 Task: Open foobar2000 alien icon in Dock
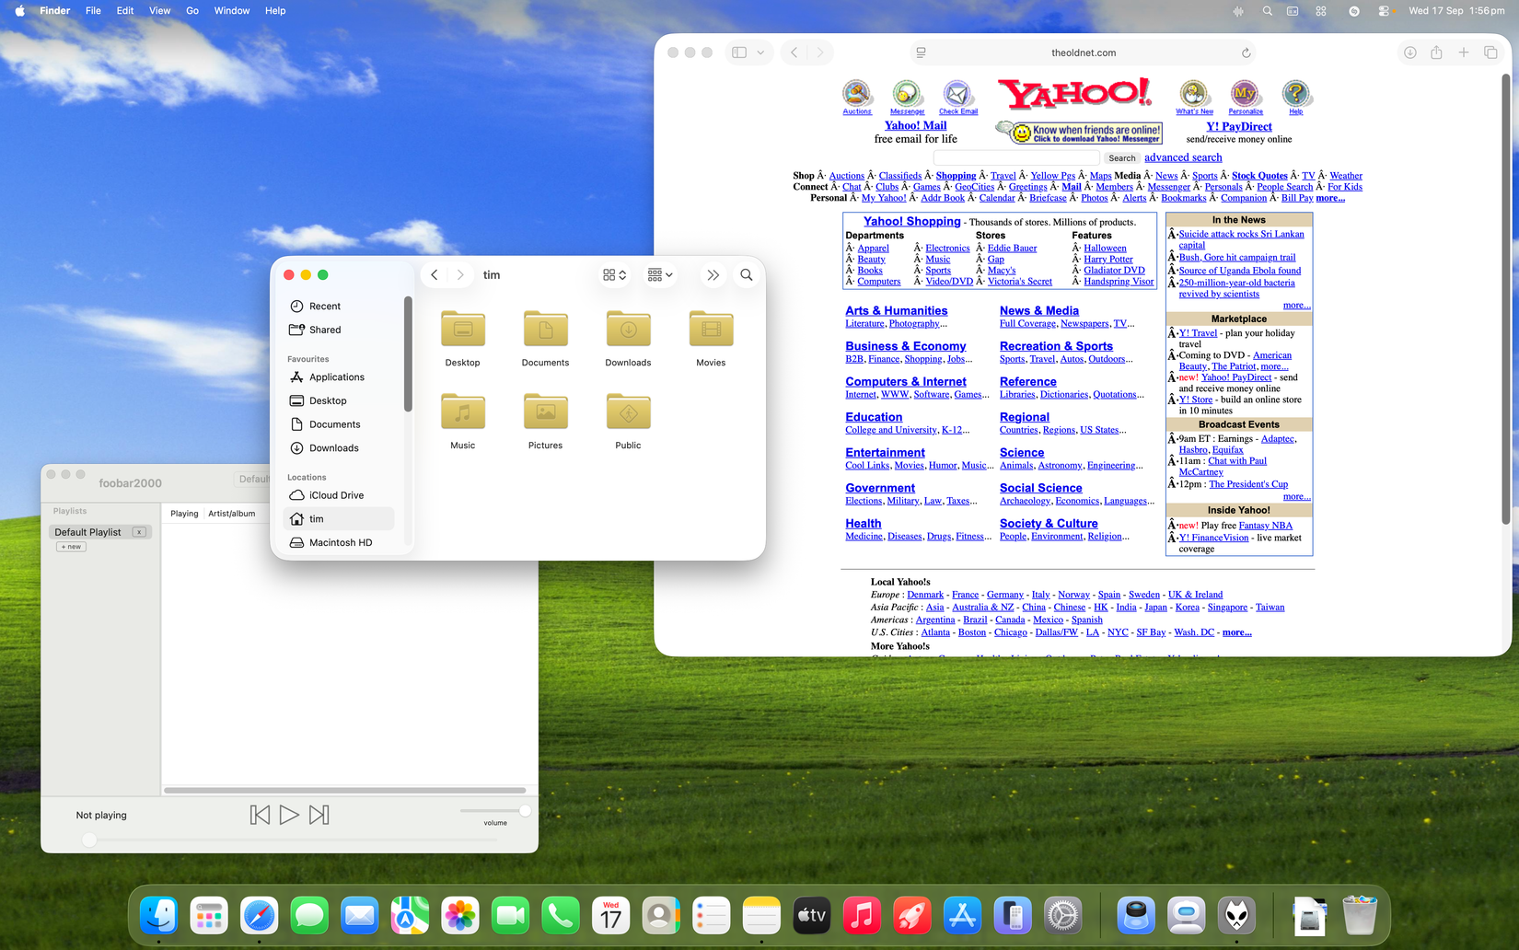[x=1236, y=916]
